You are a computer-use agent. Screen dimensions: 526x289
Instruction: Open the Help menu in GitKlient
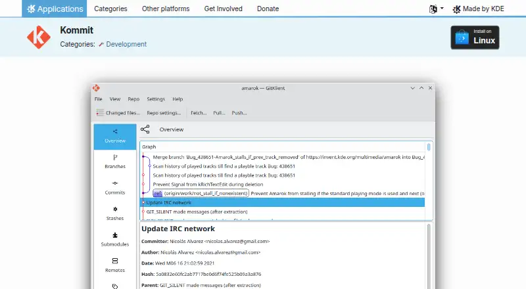point(178,99)
